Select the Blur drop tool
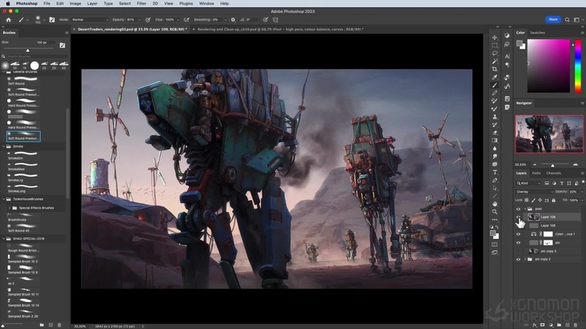This screenshot has height=329, width=586. point(495,149)
